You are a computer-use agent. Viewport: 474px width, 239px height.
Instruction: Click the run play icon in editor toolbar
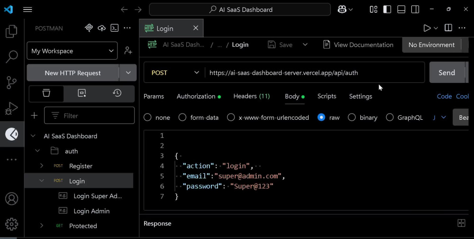pyautogui.click(x=427, y=28)
